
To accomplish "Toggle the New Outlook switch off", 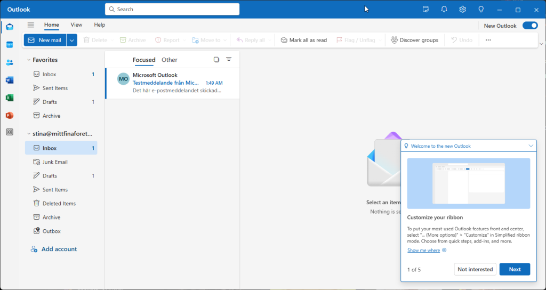I will 530,26.
